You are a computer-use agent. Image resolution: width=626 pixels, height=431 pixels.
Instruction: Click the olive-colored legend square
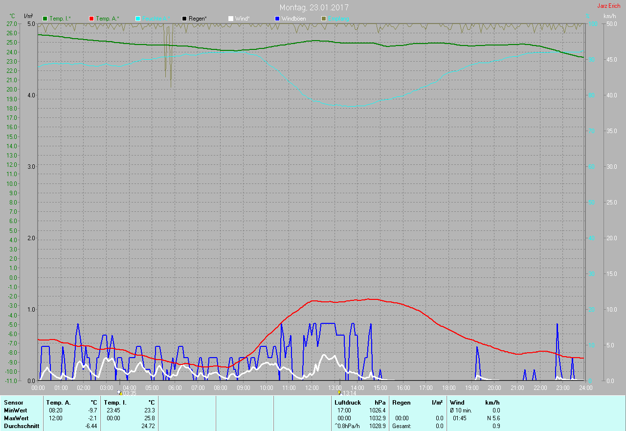[x=324, y=19]
